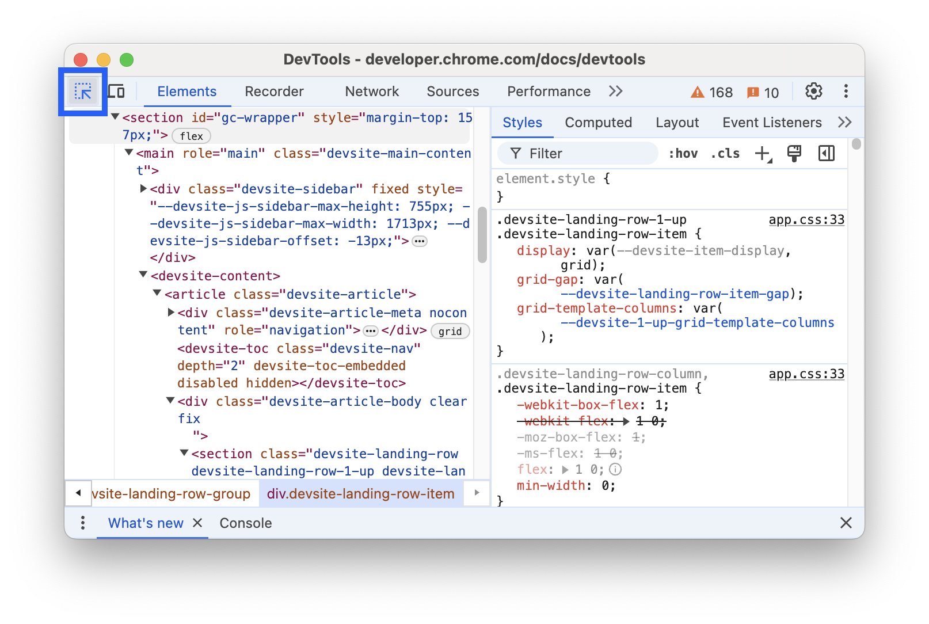Enable :hov pseudo-class state forcing

683,153
